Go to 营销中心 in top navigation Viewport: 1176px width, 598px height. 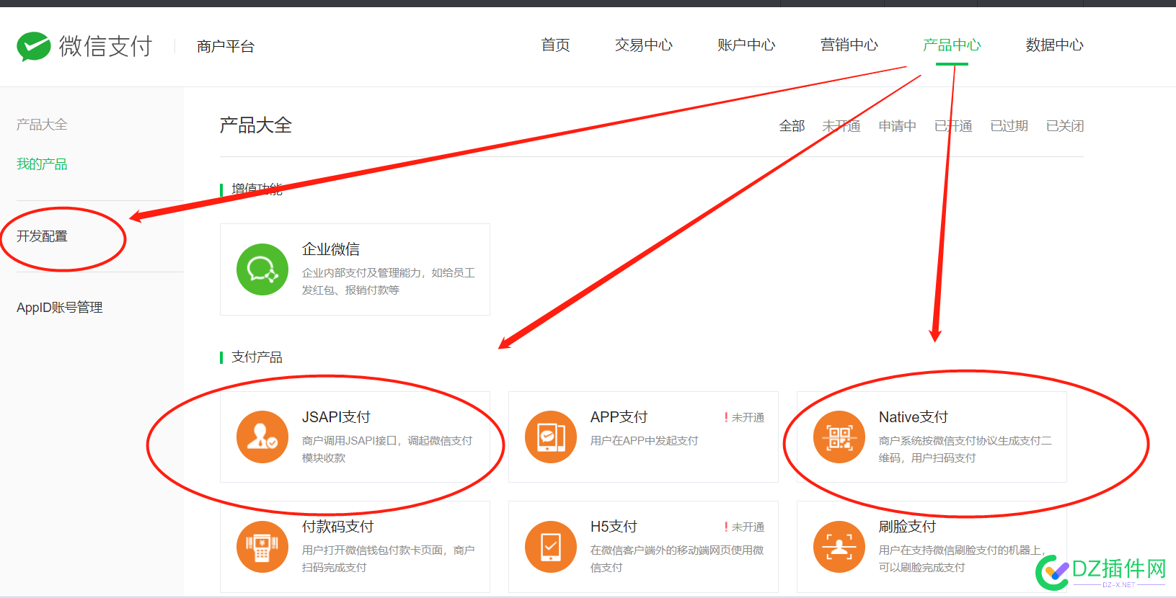coord(849,45)
